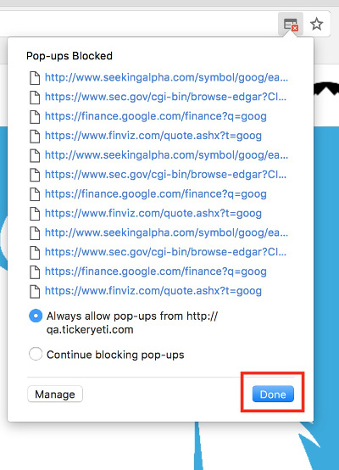The width and height of the screenshot is (339, 470).
Task: Open the first seekingalpha.com blocked pop-up link
Action: tap(166, 78)
